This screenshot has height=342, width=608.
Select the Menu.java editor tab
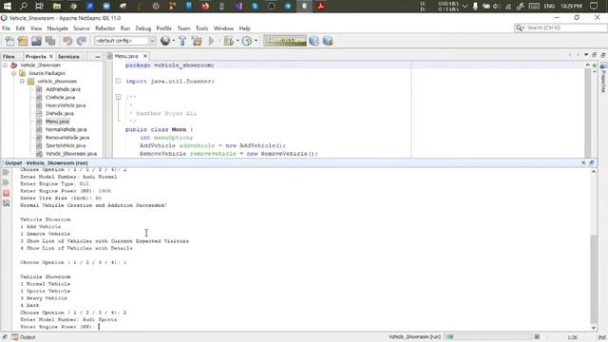(126, 56)
